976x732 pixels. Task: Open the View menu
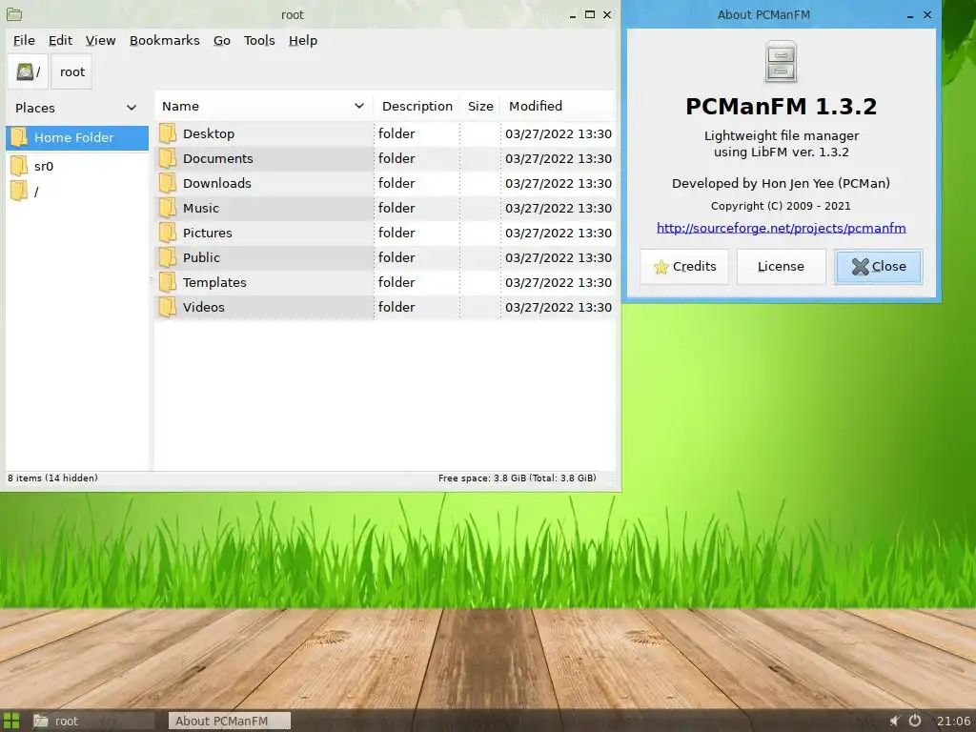pos(100,40)
